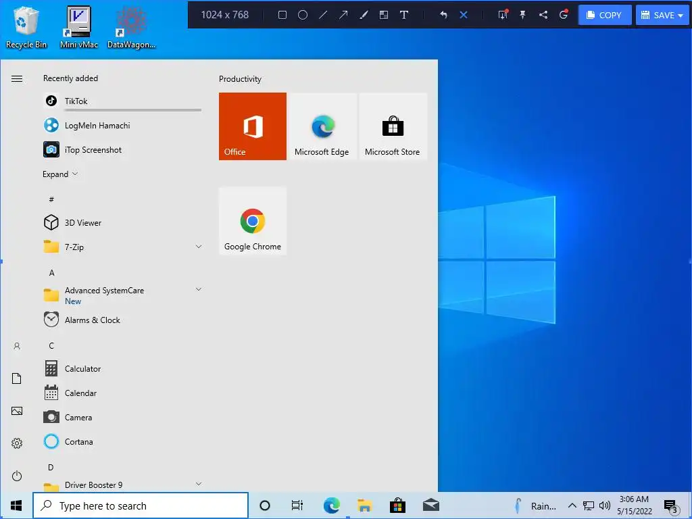
Task: Open the volume control icon
Action: click(x=605, y=505)
